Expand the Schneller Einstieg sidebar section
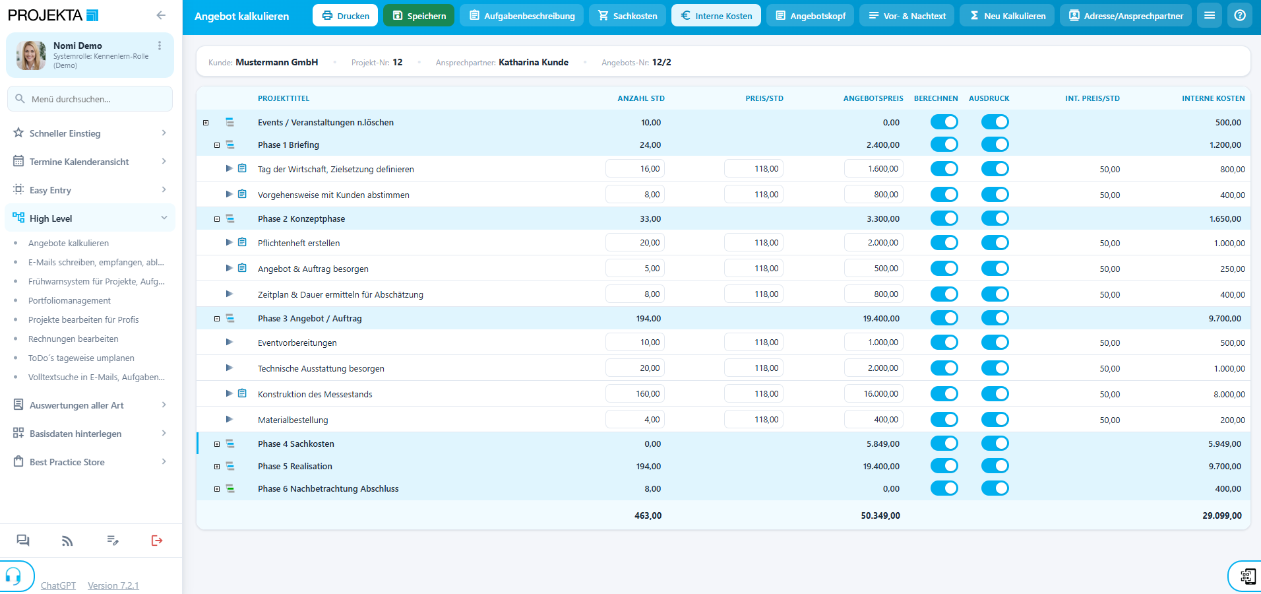This screenshot has width=1261, height=594. (90, 133)
